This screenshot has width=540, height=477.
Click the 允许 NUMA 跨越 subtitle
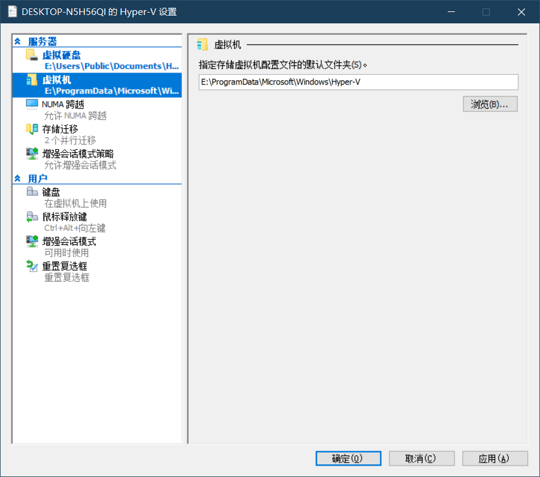pos(75,116)
